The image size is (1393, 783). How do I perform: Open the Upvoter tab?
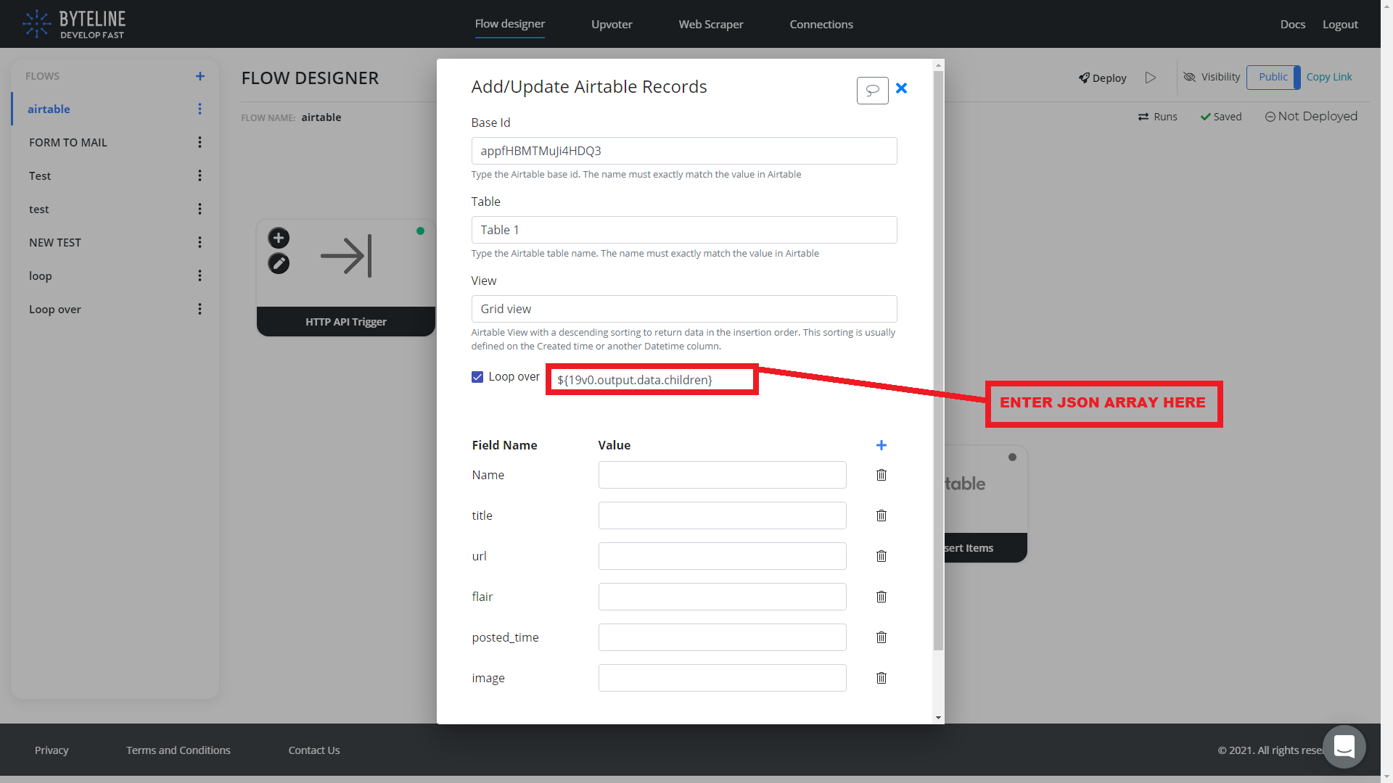[612, 24]
